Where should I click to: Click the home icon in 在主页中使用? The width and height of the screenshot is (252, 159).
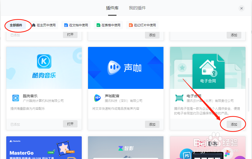click(34, 25)
